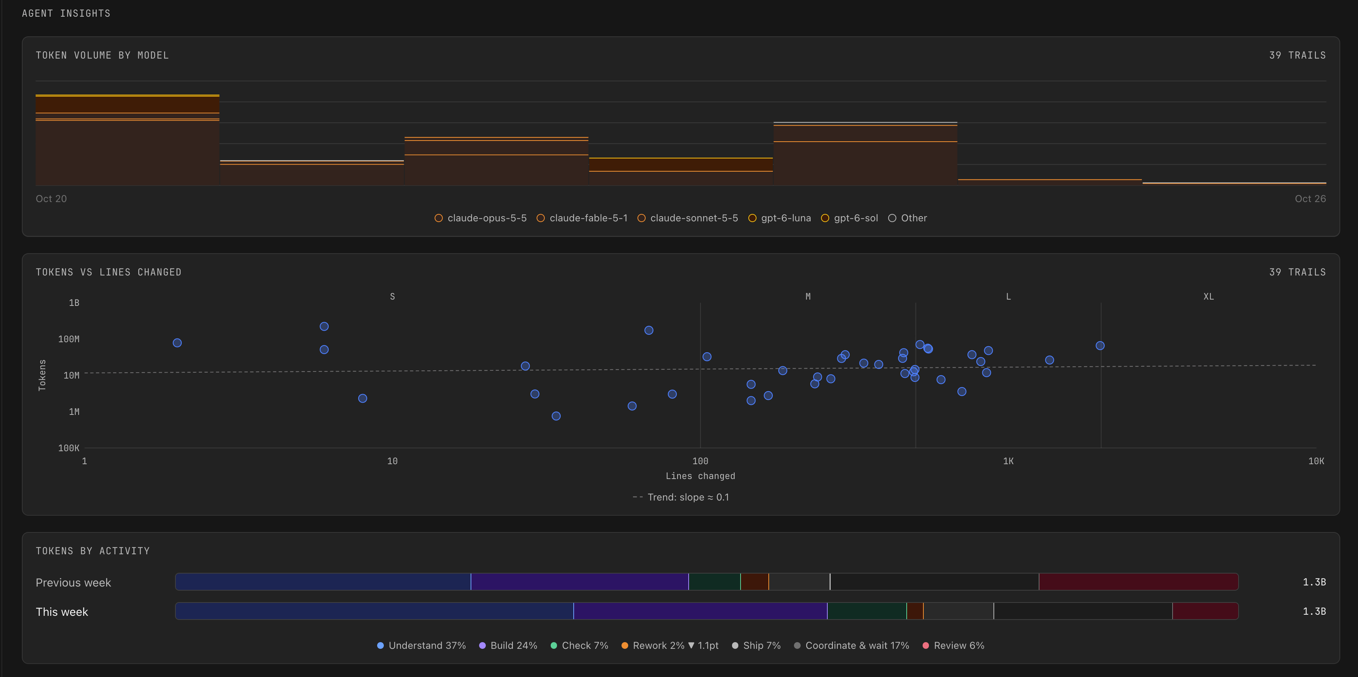
Task: Click the Oct 26 token volume bar
Action: click(x=1234, y=184)
